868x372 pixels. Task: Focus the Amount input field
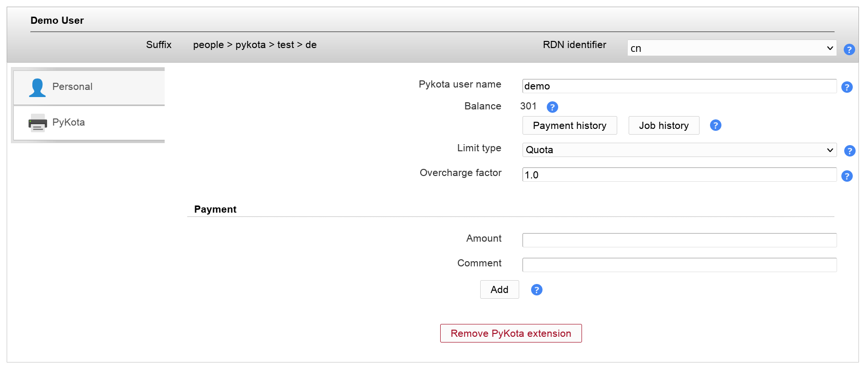point(679,240)
